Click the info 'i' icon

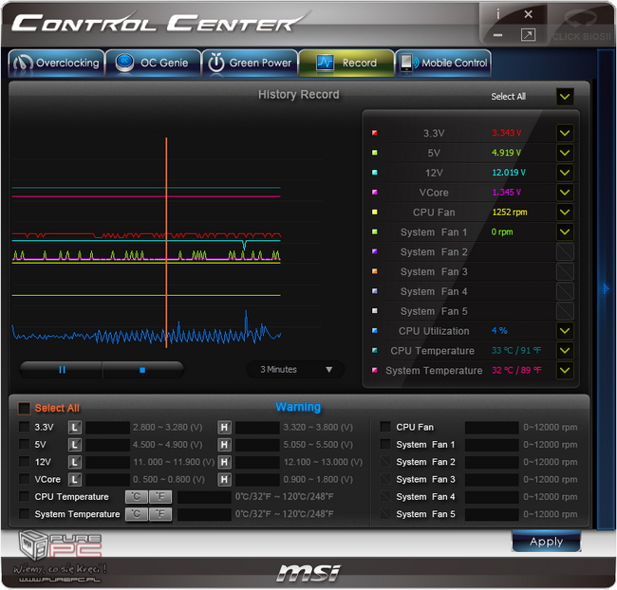(497, 14)
